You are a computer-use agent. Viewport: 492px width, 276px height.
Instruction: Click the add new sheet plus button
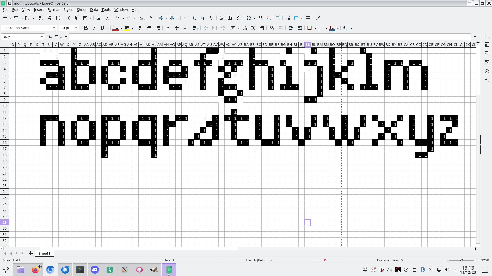pos(30,253)
